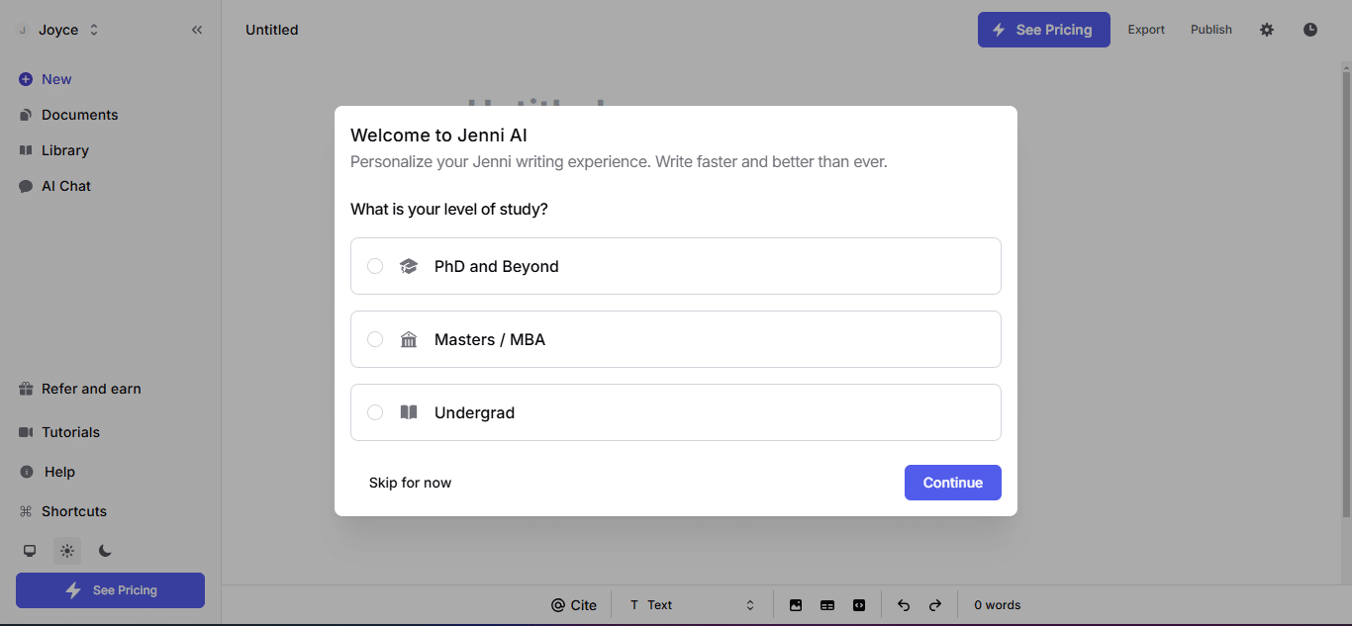Open document history clock icon
The width and height of the screenshot is (1352, 626).
(x=1310, y=30)
